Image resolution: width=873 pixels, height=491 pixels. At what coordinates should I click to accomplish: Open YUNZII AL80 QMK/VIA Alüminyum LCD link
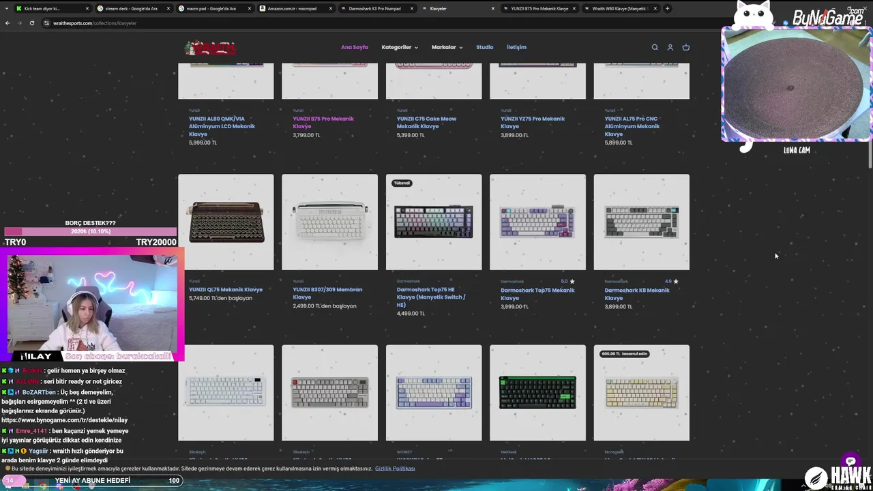222,126
